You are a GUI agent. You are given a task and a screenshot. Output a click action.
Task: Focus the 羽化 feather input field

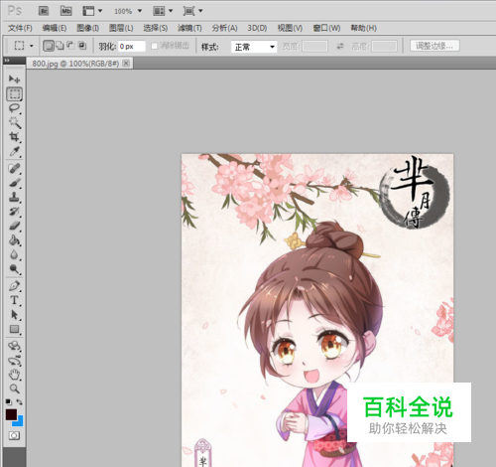point(132,46)
